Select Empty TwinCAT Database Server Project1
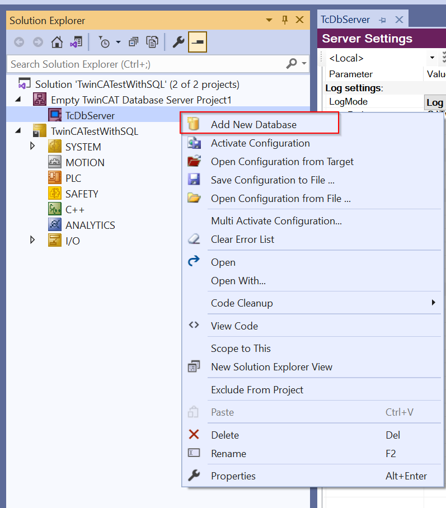446x508 pixels. [x=141, y=100]
